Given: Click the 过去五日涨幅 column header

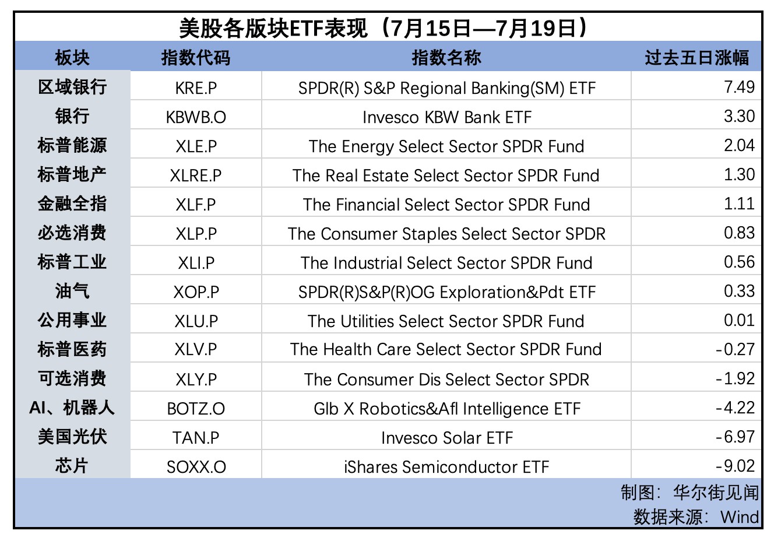Looking at the screenshot, I should (x=696, y=58).
